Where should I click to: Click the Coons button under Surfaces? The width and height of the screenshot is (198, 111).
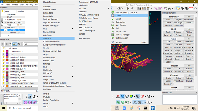(x=168, y=69)
